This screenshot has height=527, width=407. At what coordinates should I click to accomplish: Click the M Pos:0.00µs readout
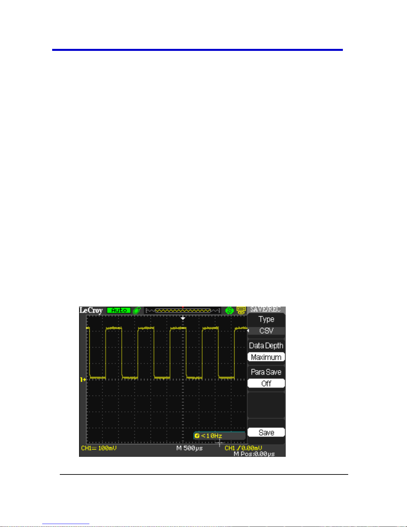pos(254,454)
